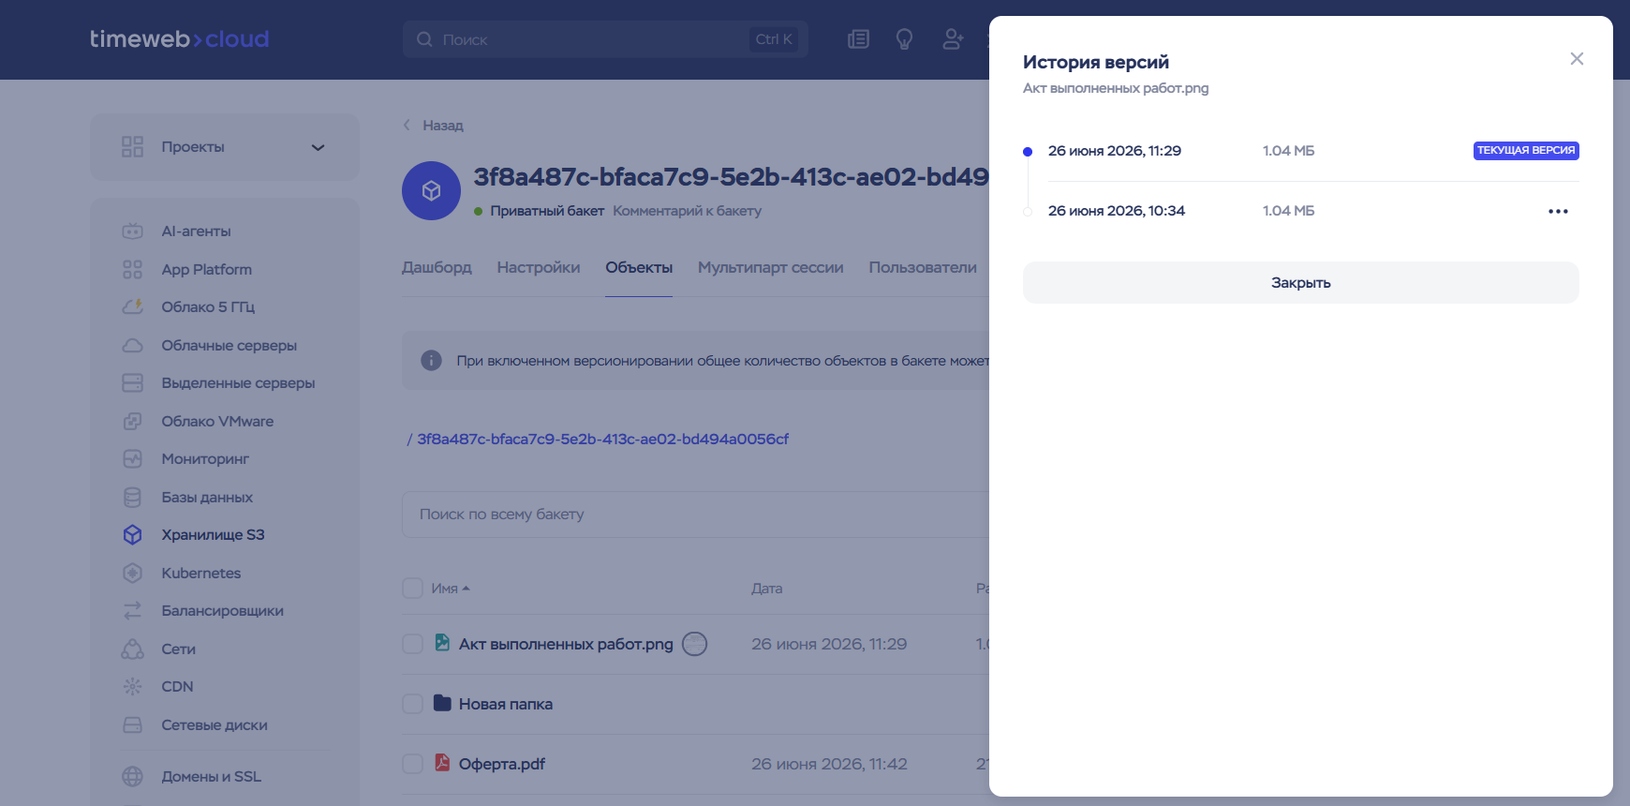Open the App Platform section
Screen dimensions: 1630x806
(x=206, y=269)
